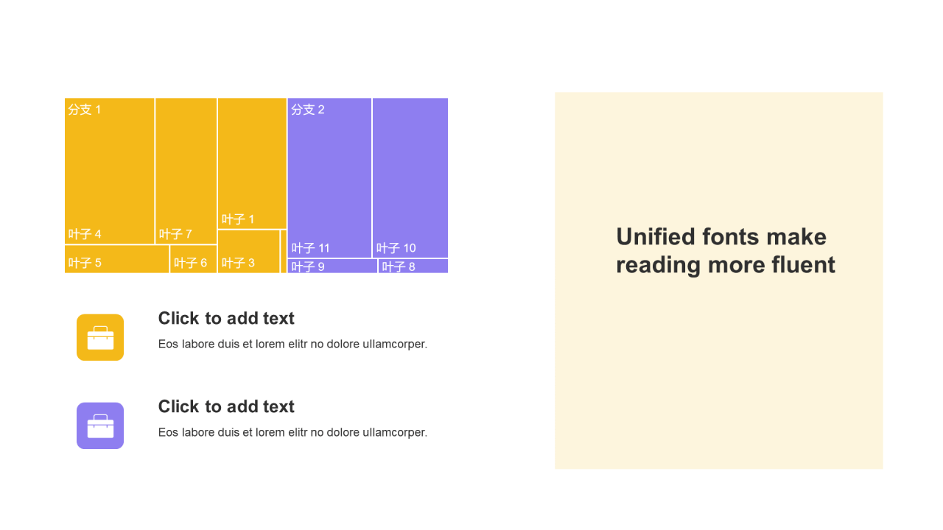Viewport: 943px width, 530px height.
Task: Click first 'Click to add text' heading
Action: click(226, 318)
